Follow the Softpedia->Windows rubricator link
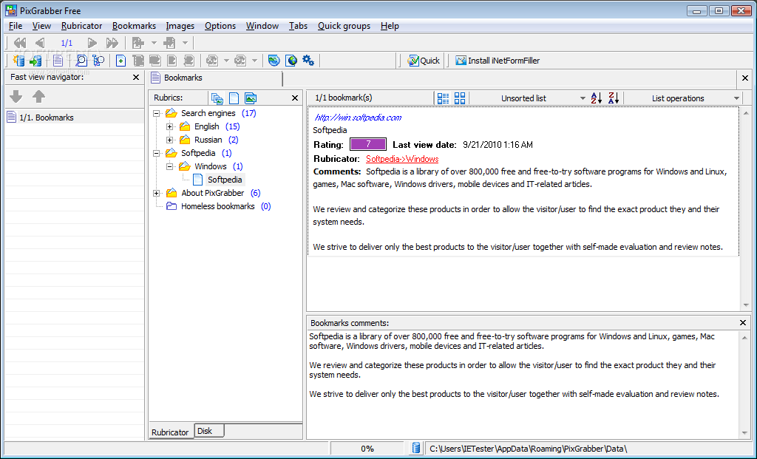Screen dimensions: 757x459 click(402, 159)
